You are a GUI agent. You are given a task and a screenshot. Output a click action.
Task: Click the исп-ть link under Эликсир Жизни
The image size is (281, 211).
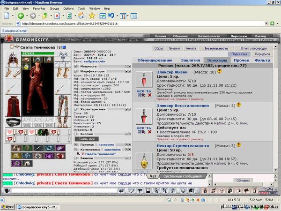pyautogui.click(x=144, y=91)
